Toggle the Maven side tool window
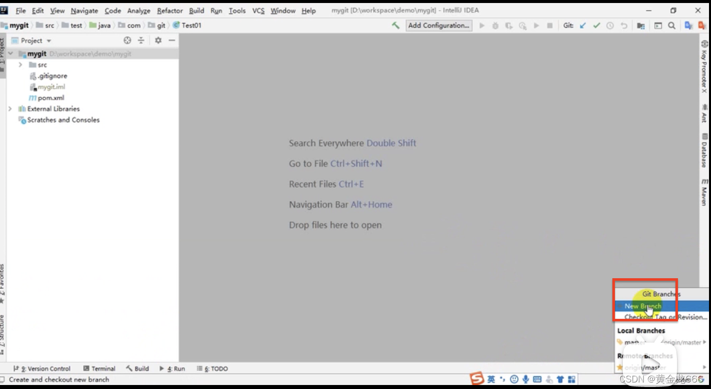 704,191
